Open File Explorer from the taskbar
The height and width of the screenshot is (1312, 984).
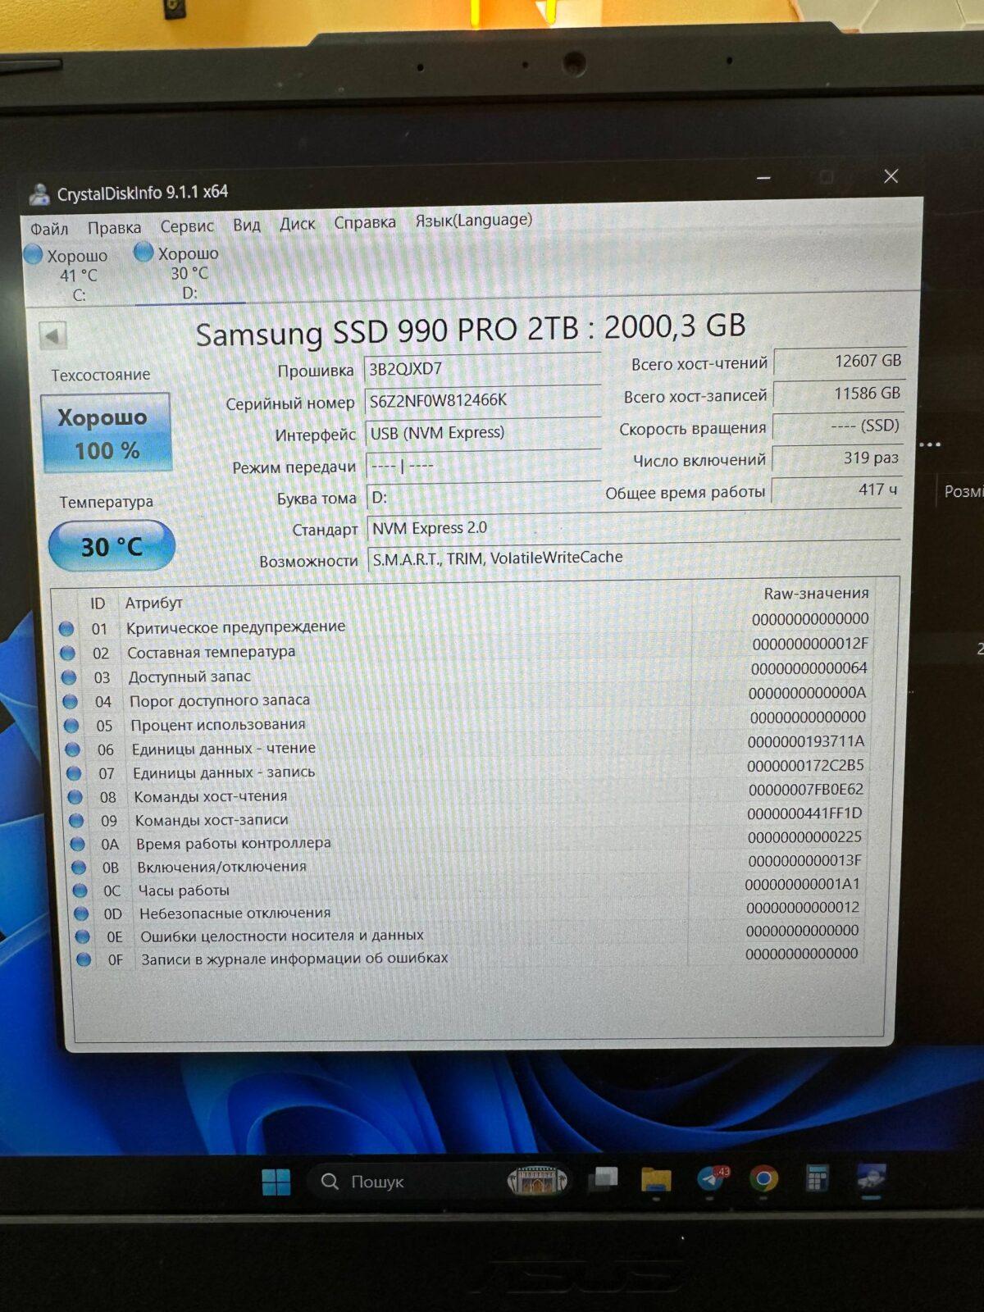click(x=656, y=1180)
